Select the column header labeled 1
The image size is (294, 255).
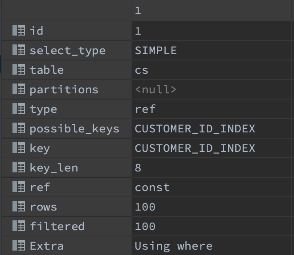tap(138, 11)
